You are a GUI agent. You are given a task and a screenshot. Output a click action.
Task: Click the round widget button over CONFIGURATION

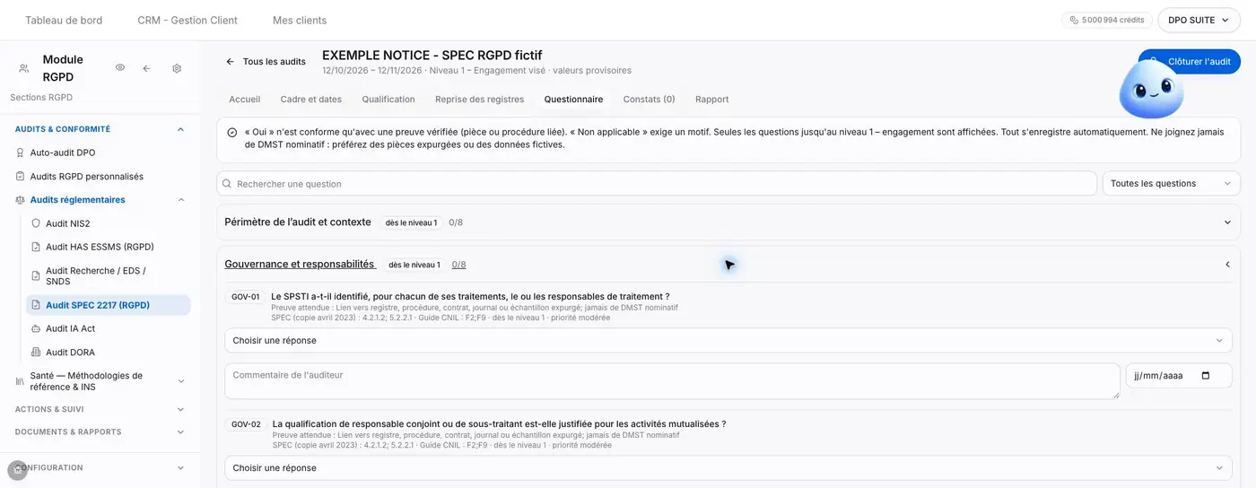tap(17, 470)
